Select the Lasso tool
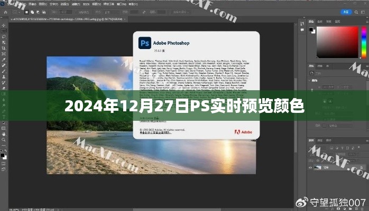369x211 pixels. click(4, 36)
